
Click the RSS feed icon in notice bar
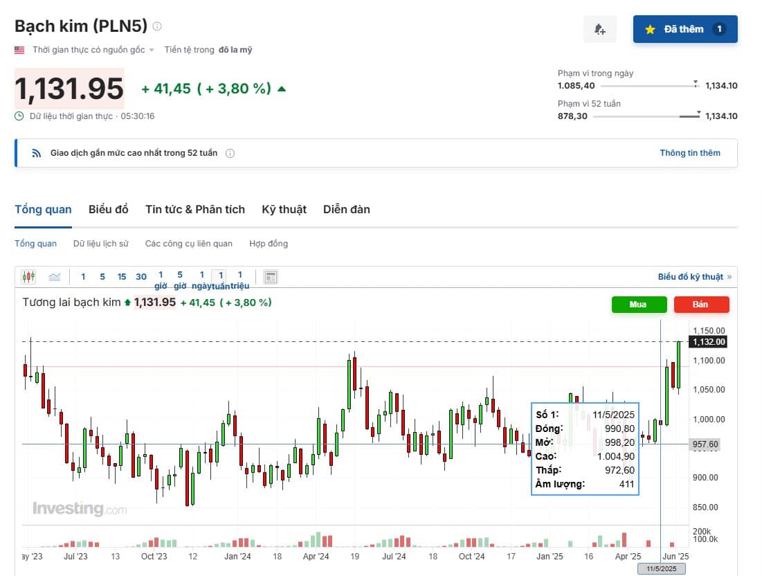click(x=37, y=153)
